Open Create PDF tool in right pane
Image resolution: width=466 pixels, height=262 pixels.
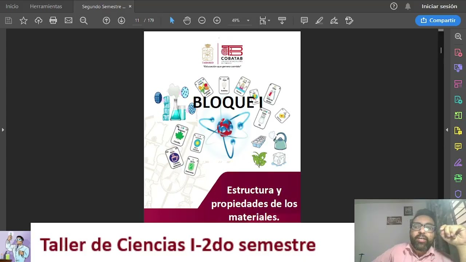click(458, 52)
